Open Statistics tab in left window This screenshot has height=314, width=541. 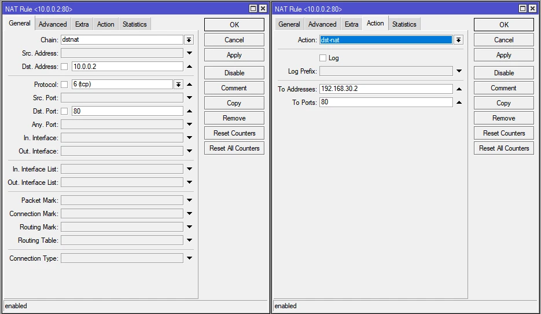click(x=135, y=24)
